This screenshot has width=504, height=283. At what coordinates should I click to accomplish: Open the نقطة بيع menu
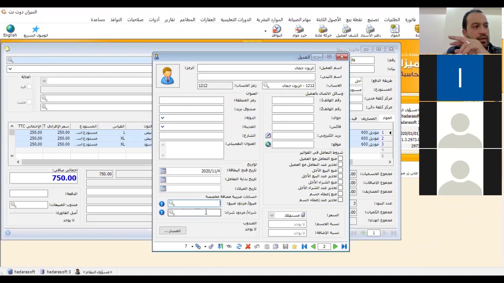(354, 20)
